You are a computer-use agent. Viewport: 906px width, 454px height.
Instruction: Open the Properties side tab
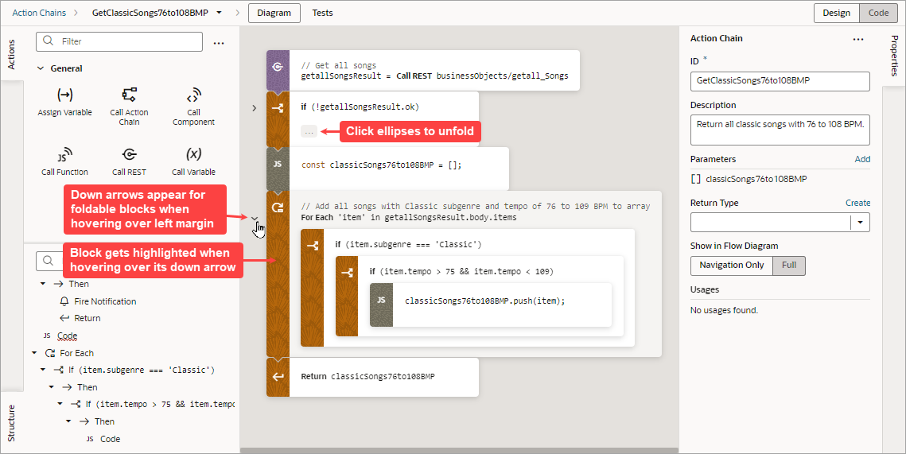(894, 56)
